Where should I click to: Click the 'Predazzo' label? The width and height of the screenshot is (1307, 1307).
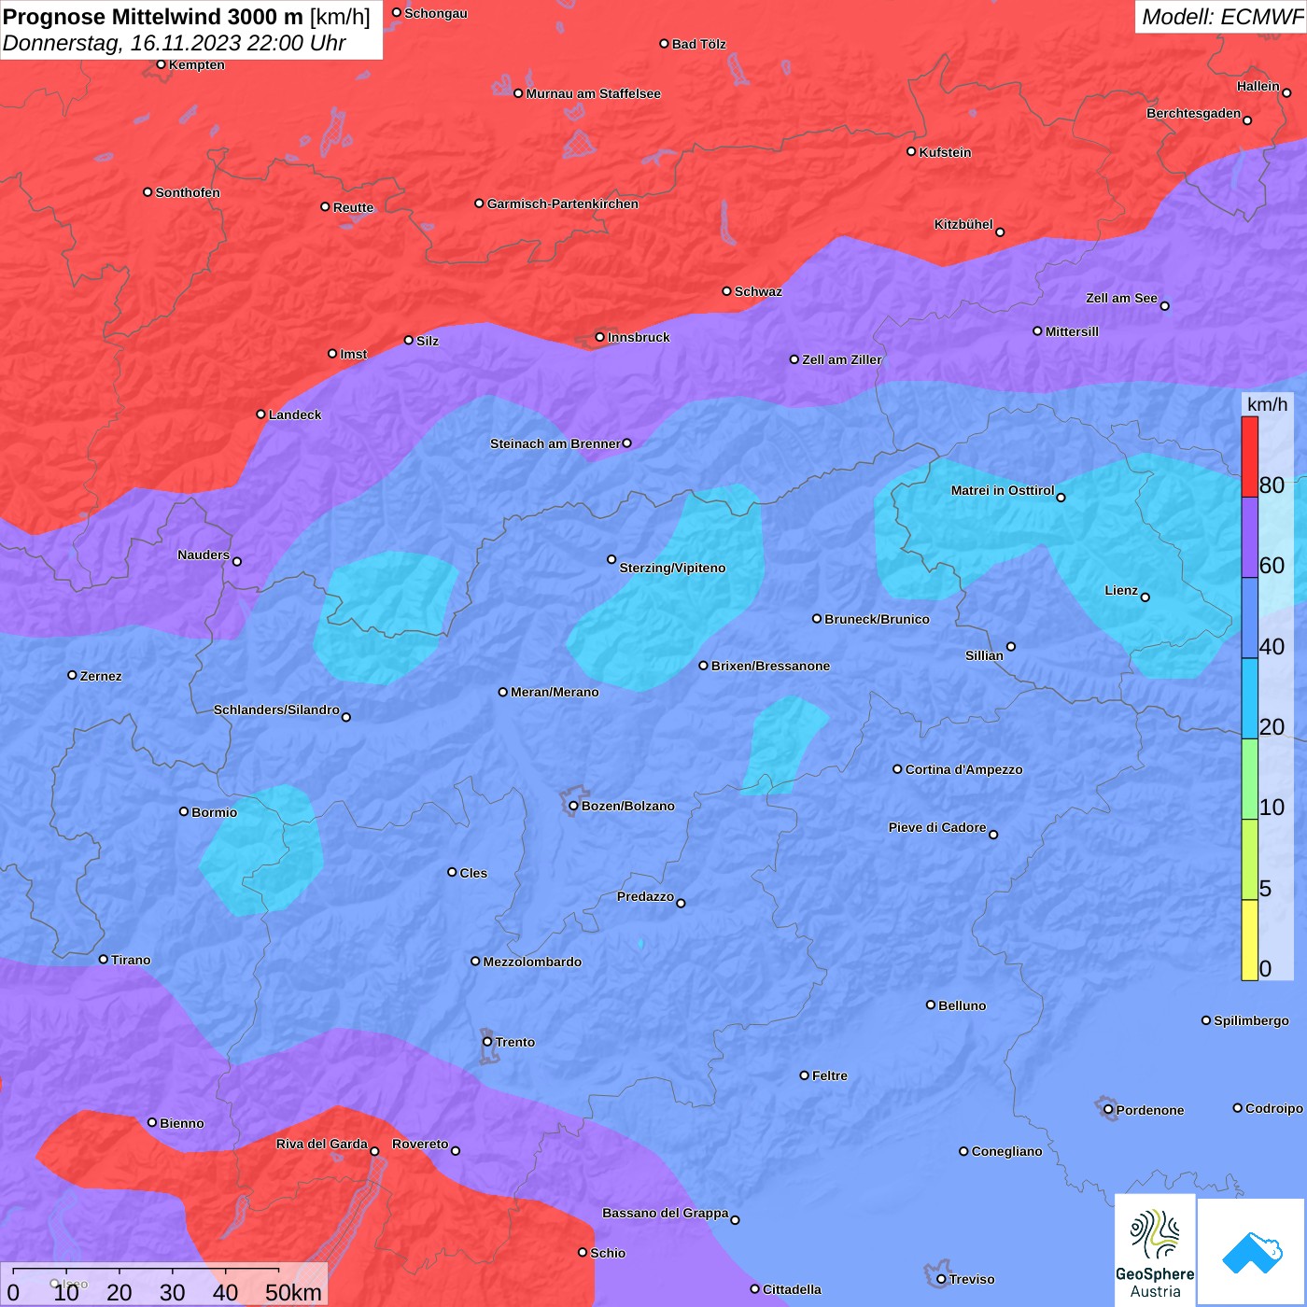click(645, 896)
